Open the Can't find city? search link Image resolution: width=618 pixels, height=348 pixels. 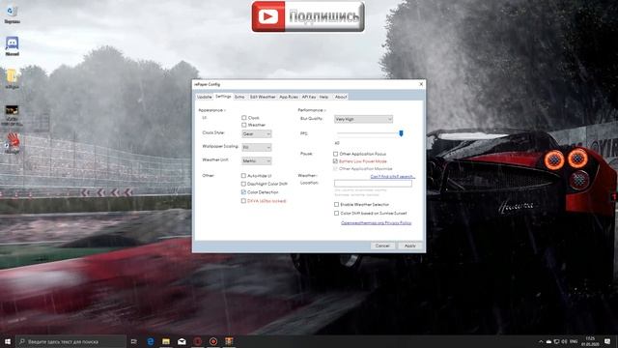click(392, 176)
